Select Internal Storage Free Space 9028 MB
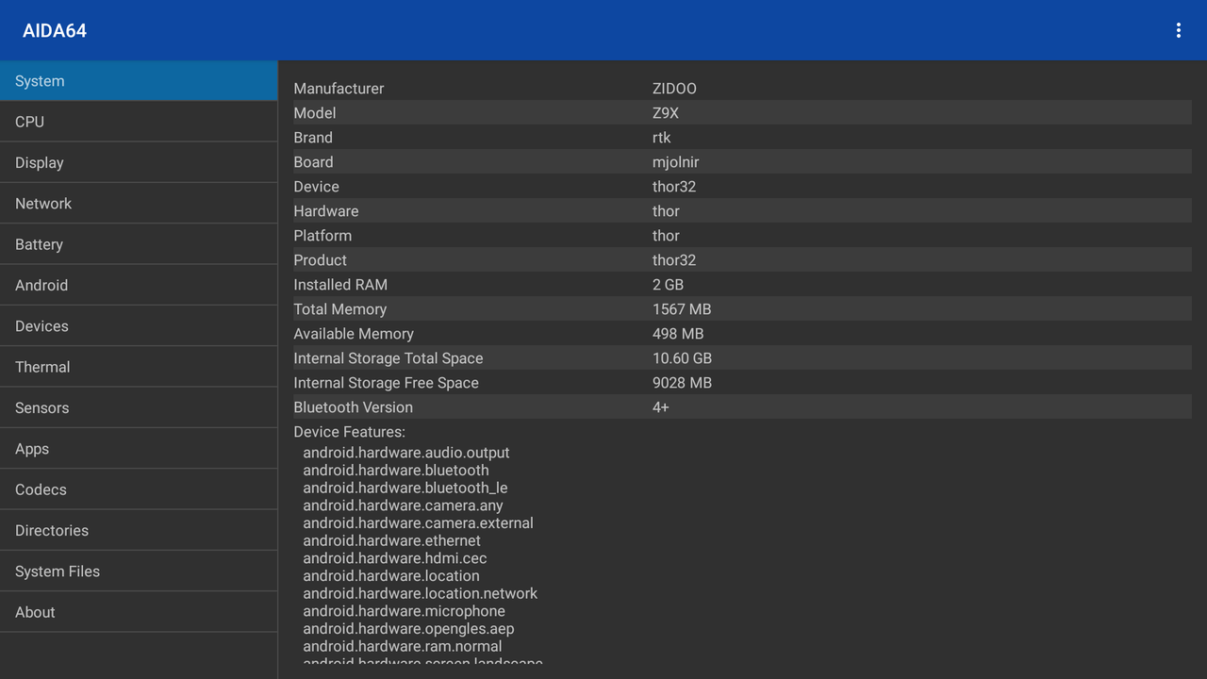This screenshot has width=1207, height=679. coord(682,383)
